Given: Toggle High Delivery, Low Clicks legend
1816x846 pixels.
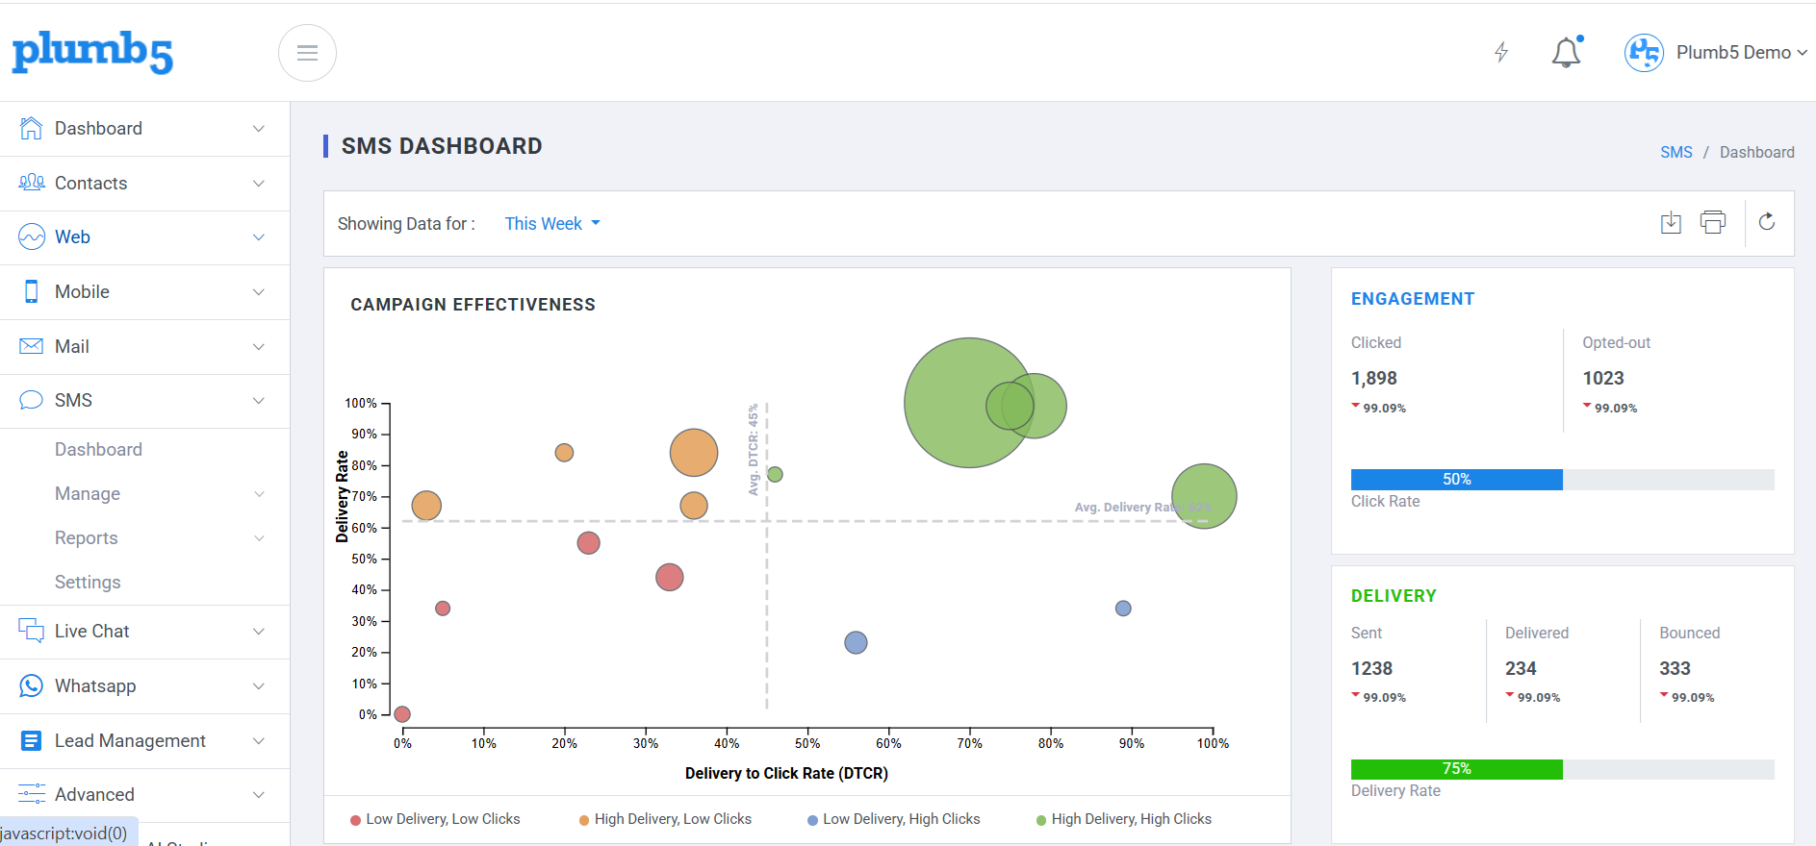Looking at the screenshot, I should click(x=665, y=819).
